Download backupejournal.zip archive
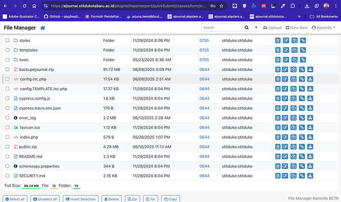This screenshot has width=341, height=202. tap(310, 69)
